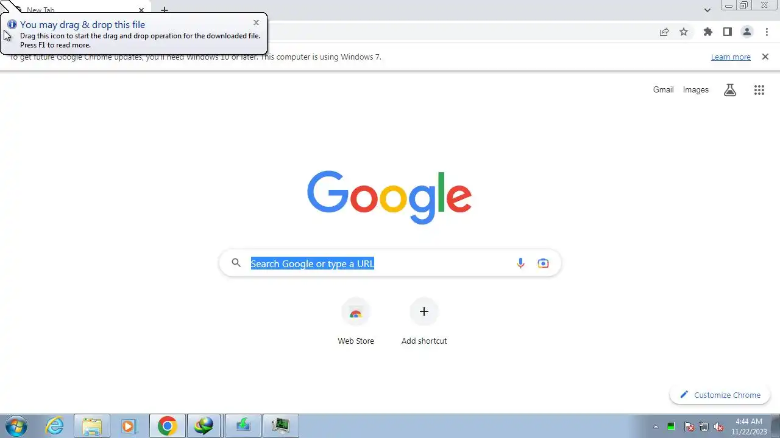Go to Gmail
Viewport: 780px width, 438px height.
coord(663,89)
